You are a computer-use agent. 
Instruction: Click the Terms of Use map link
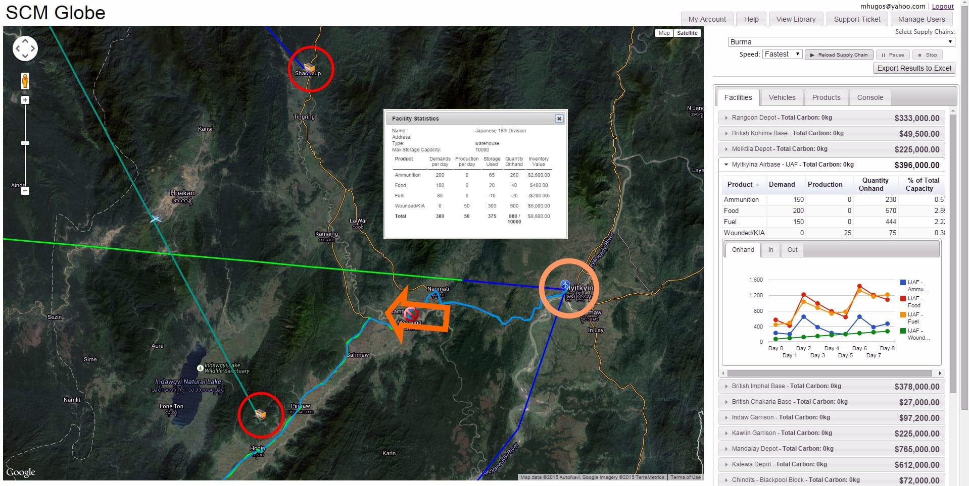point(686,477)
